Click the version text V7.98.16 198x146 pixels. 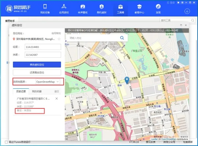(134, 142)
